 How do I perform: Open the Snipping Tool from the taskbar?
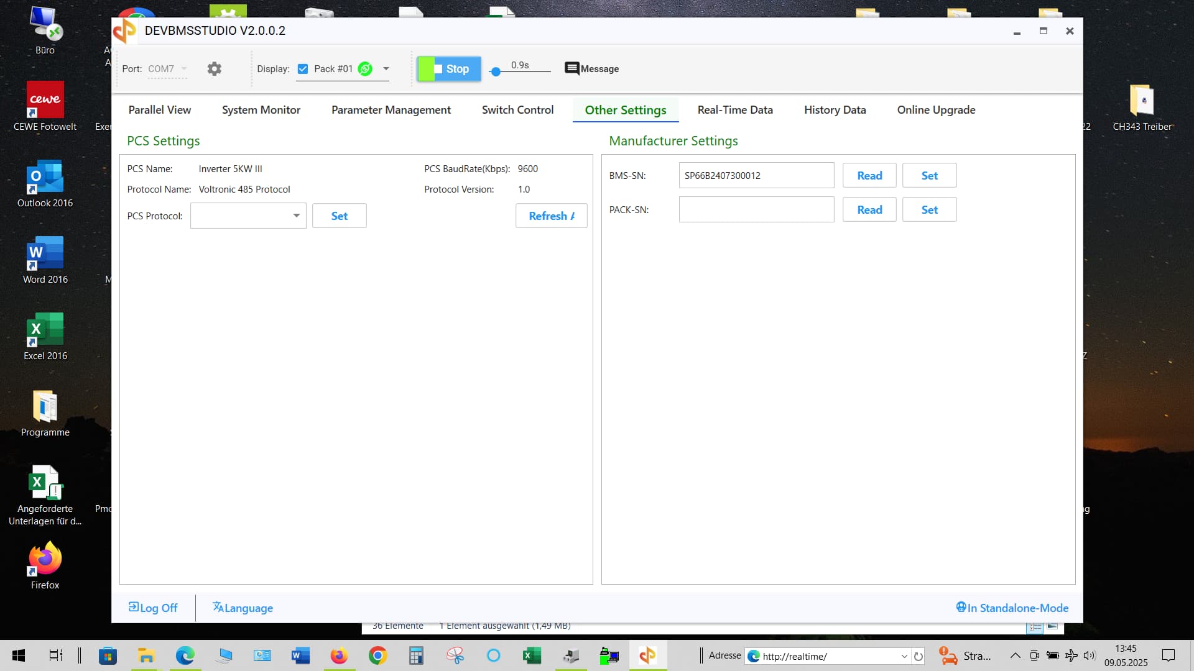455,655
